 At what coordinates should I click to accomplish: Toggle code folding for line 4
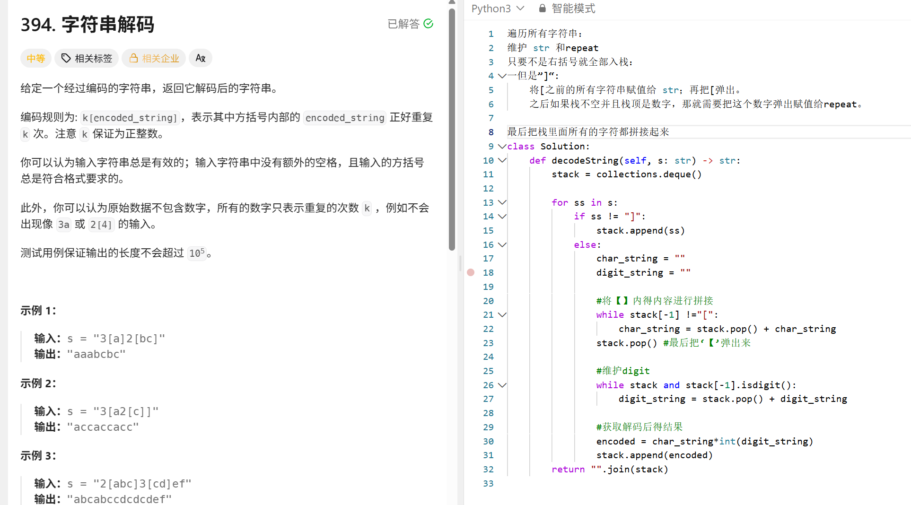502,76
